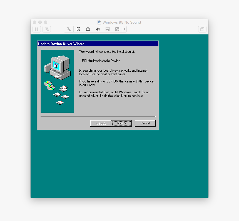Collapse the device toolbar with the side arrow
The width and height of the screenshot is (239, 221).
[124, 29]
